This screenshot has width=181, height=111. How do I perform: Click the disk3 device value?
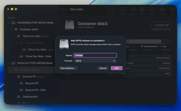pos(167,73)
